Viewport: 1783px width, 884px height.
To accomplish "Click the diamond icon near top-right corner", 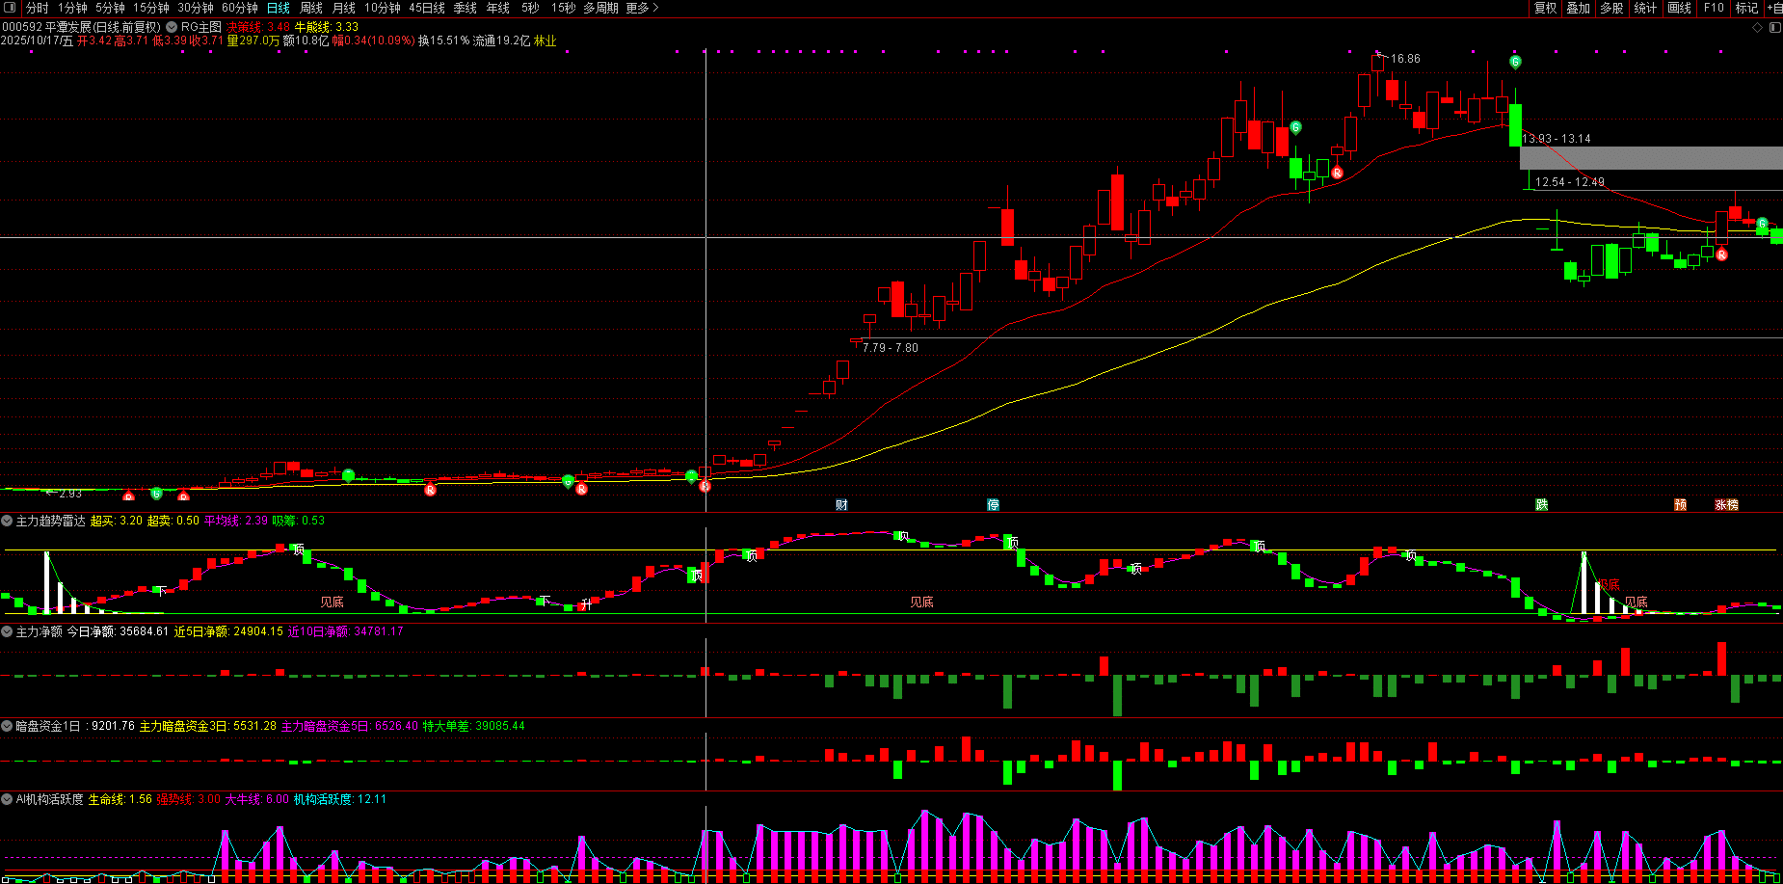I will [x=1757, y=27].
